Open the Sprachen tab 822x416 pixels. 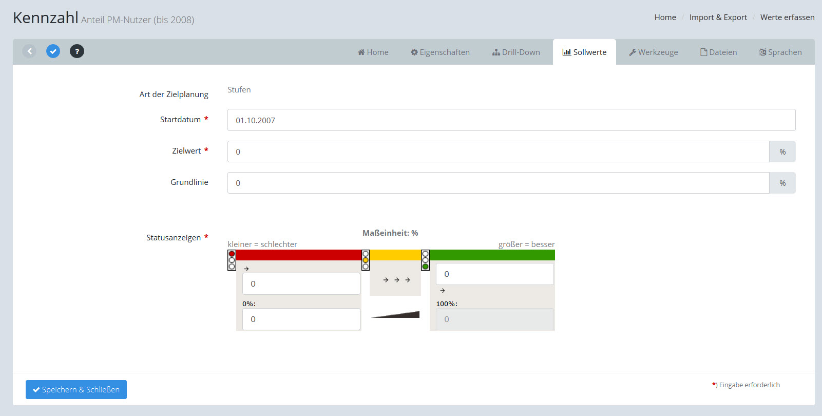[780, 52]
